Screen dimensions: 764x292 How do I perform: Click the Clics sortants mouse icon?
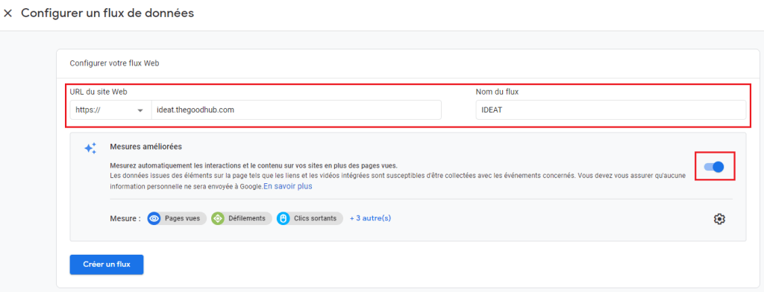click(x=283, y=218)
